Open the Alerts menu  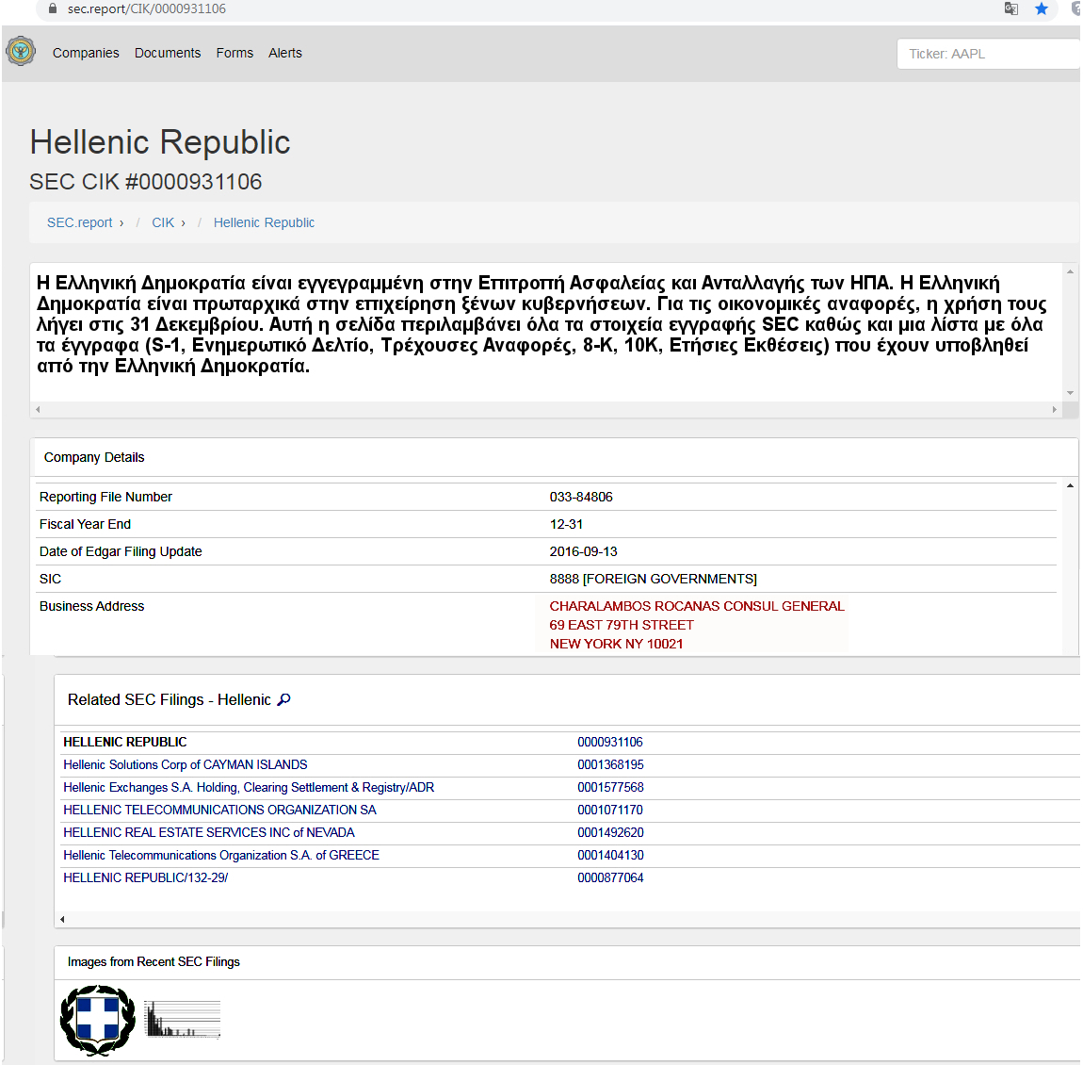(285, 53)
